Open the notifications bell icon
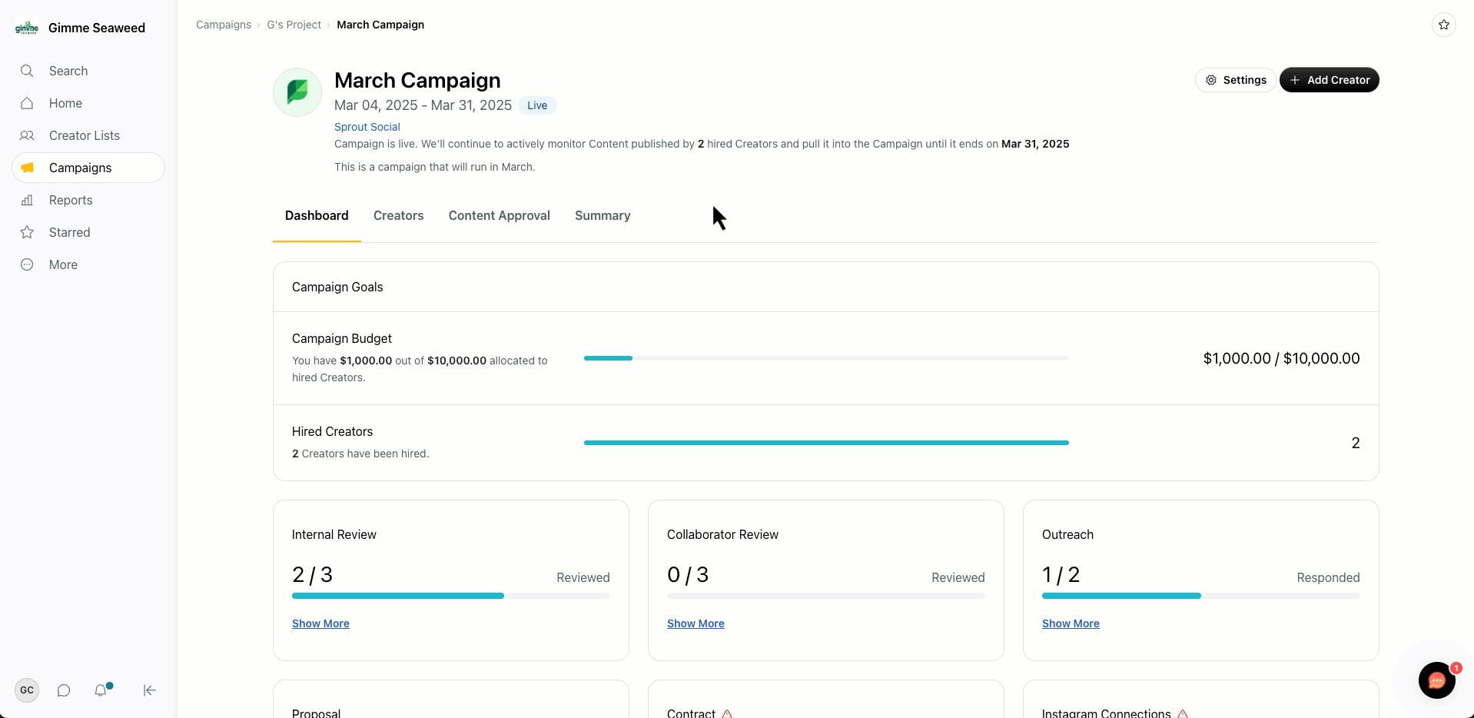Viewport: 1474px width, 718px height. [101, 690]
